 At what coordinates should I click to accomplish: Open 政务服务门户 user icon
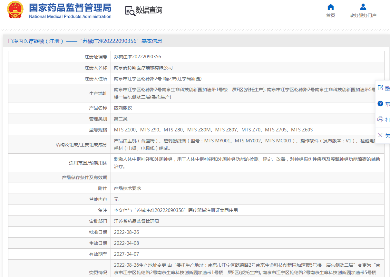363,7
